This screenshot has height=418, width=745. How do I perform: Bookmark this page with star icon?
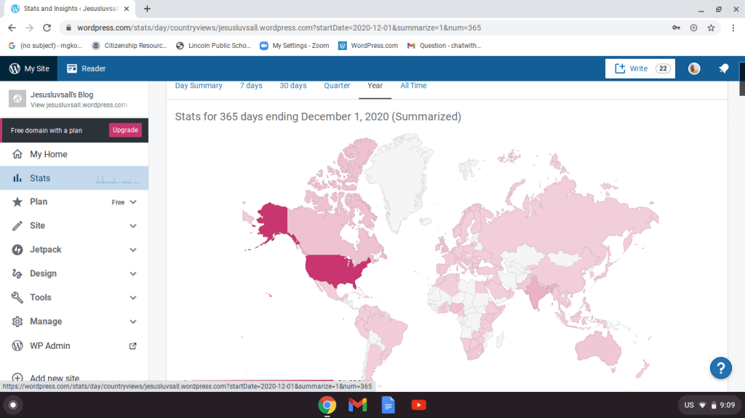click(711, 28)
